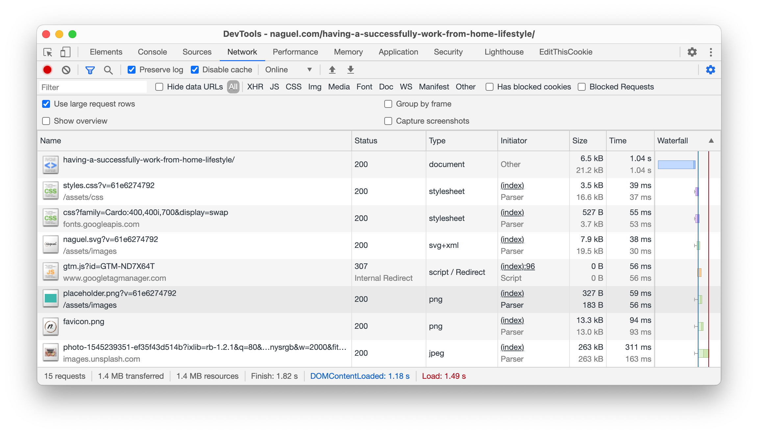The width and height of the screenshot is (758, 434).
Task: Clear the network log
Action: (66, 70)
